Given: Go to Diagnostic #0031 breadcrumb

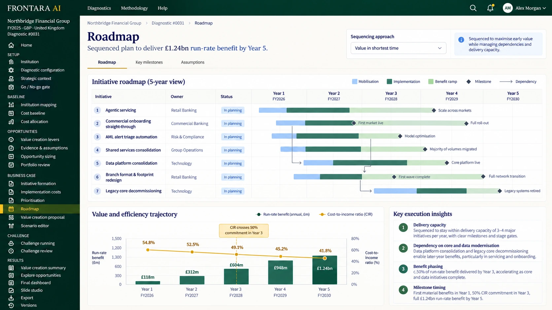Looking at the screenshot, I should [x=168, y=23].
